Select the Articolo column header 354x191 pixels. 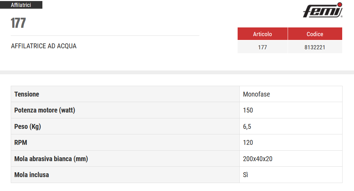point(262,34)
